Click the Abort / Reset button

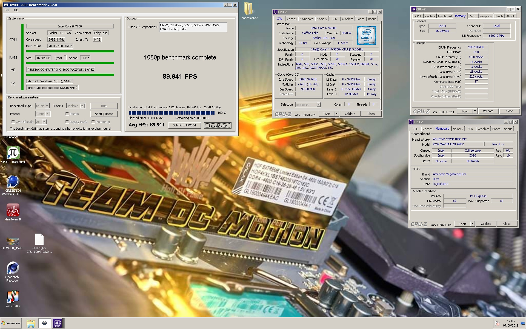click(104, 114)
